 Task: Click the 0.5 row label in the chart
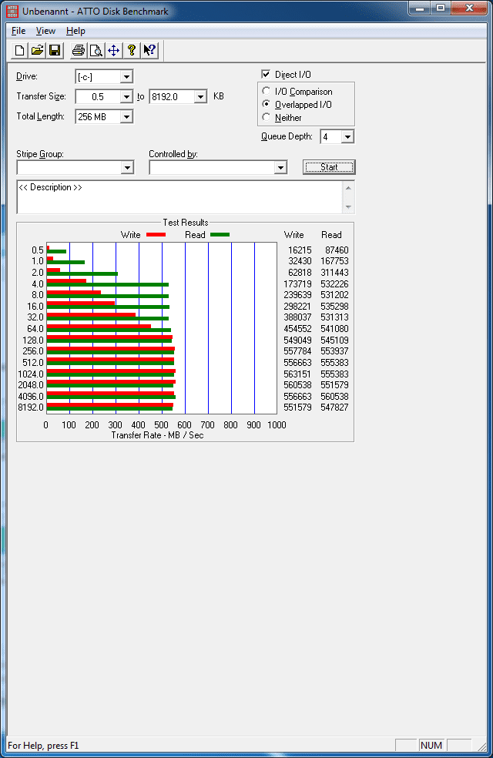pos(38,250)
